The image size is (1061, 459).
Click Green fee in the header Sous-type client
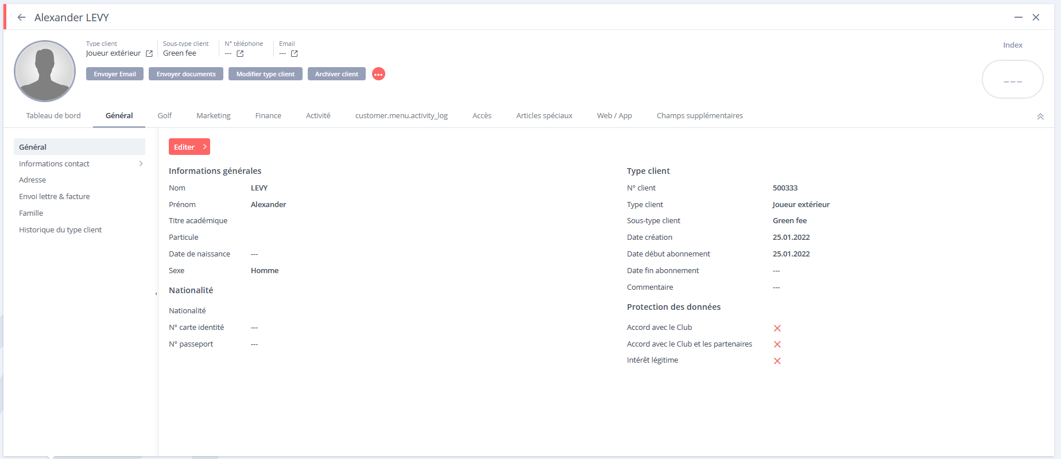coord(180,53)
